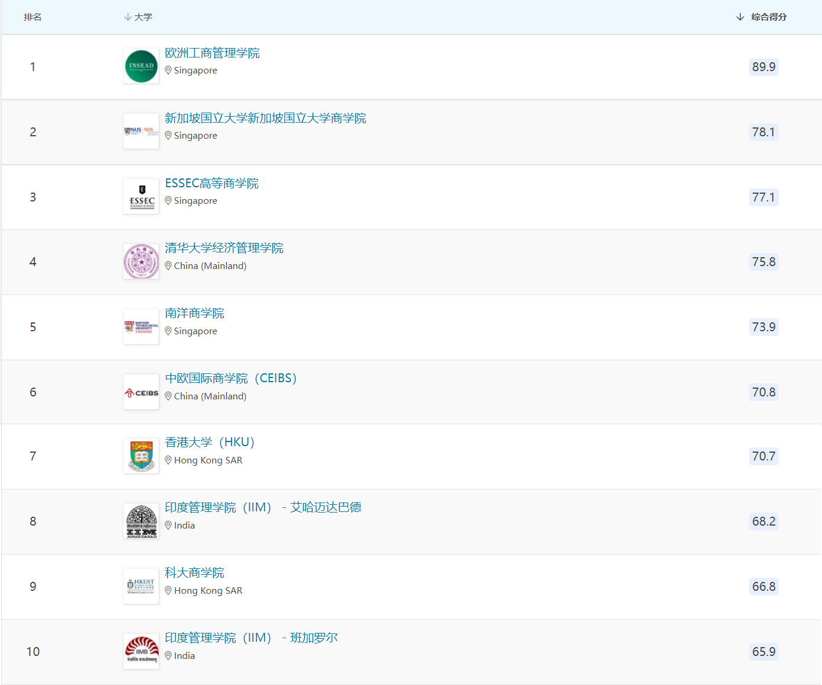Click Singapore text under ESSEC高等商学院
This screenshot has height=685, width=822.
click(195, 201)
